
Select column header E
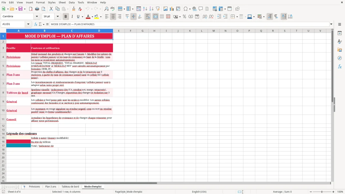[x=118, y=31]
